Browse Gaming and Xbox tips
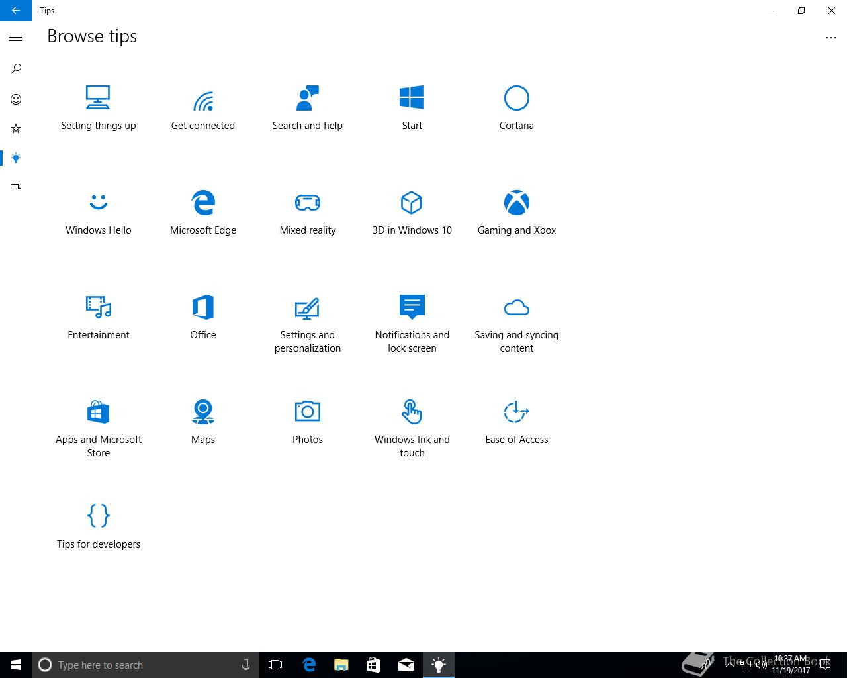 pos(517,214)
